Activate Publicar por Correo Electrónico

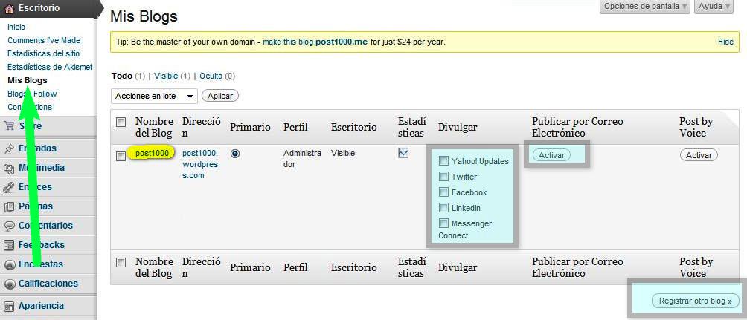pyautogui.click(x=551, y=155)
